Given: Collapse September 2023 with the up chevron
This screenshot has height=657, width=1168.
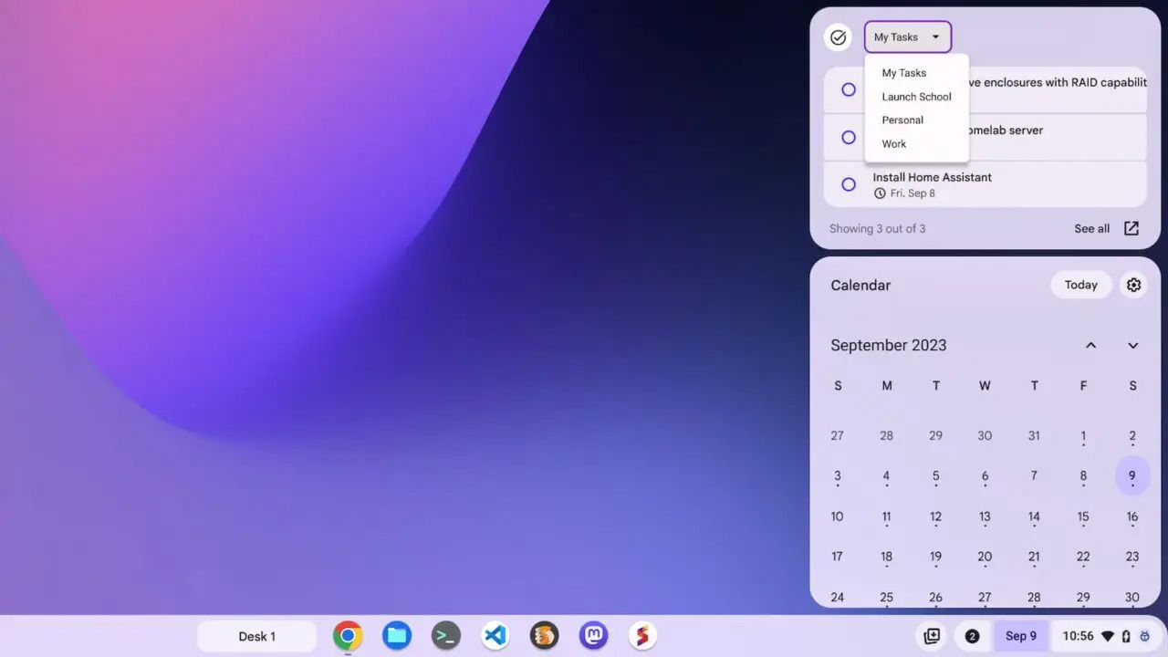Looking at the screenshot, I should pos(1091,345).
